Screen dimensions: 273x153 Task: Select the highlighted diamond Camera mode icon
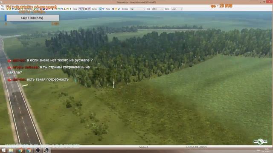[100, 9]
